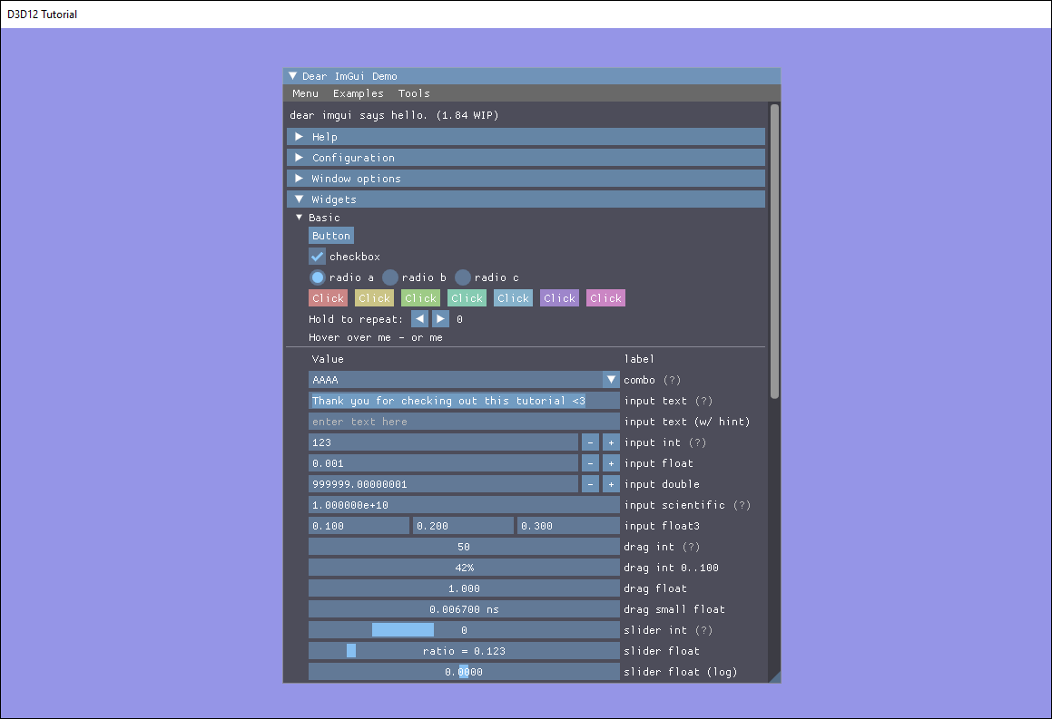Image resolution: width=1052 pixels, height=719 pixels.
Task: Click the (?) marker beside slider int
Action: click(x=703, y=630)
